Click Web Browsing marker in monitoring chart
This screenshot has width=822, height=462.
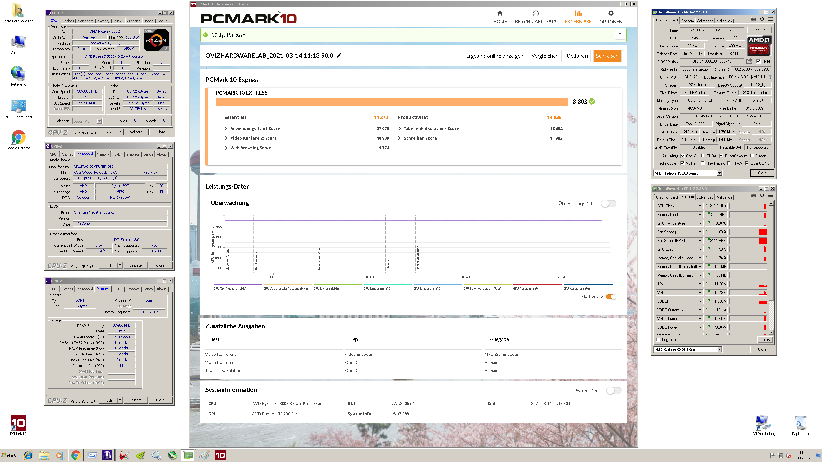pos(256,261)
